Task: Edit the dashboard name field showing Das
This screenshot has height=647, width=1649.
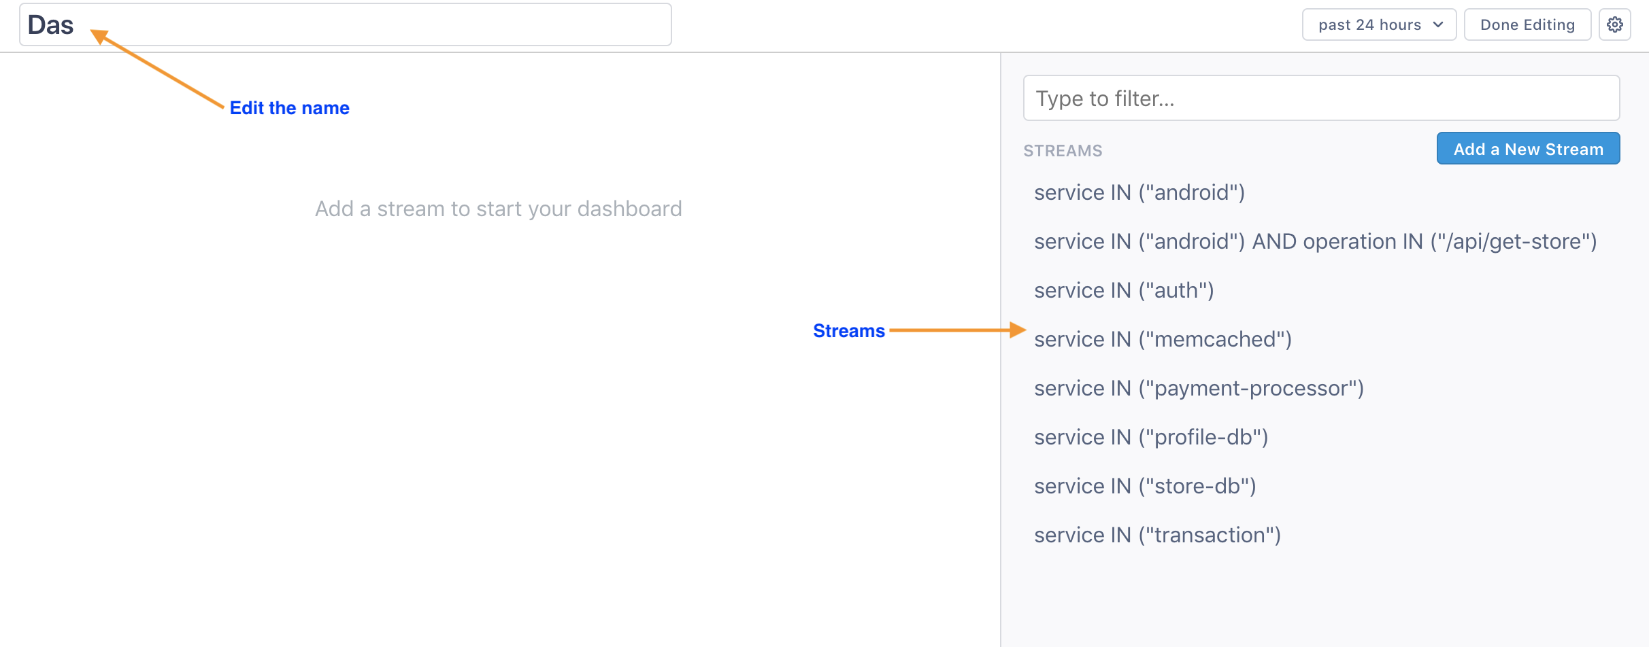Action: point(272,24)
